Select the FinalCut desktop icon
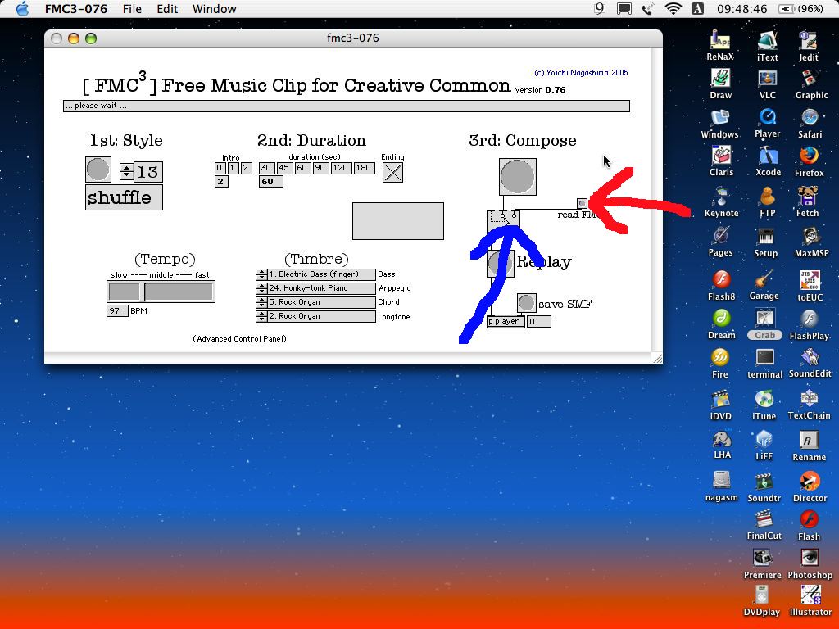This screenshot has height=629, width=839. click(x=764, y=525)
